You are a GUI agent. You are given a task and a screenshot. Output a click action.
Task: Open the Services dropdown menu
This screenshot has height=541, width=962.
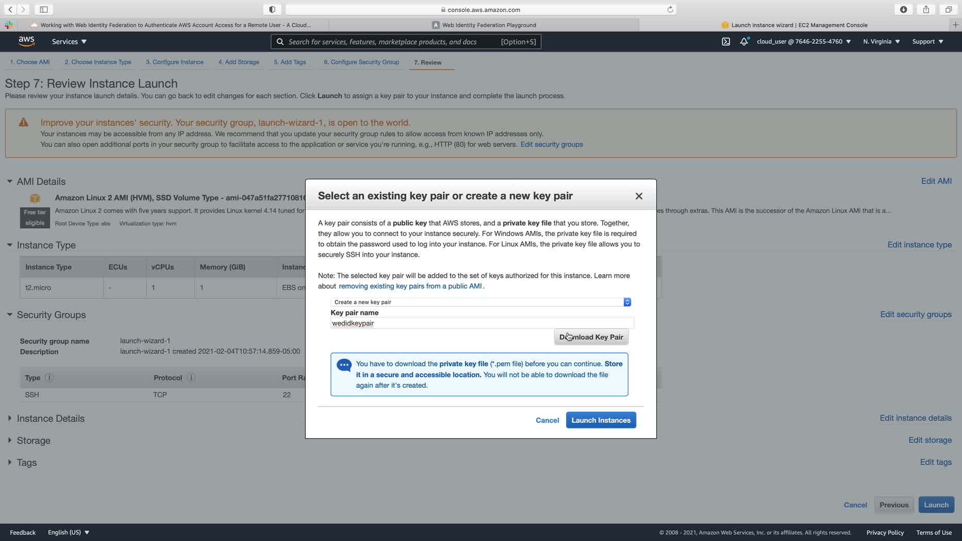pos(69,42)
